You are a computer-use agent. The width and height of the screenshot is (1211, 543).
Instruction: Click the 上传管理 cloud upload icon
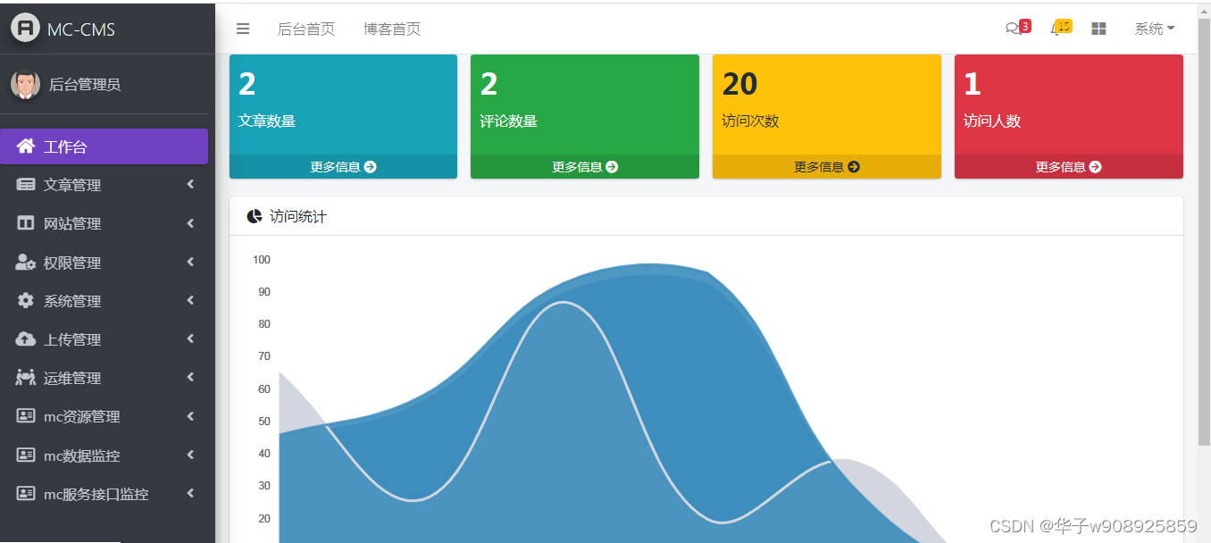pos(26,338)
